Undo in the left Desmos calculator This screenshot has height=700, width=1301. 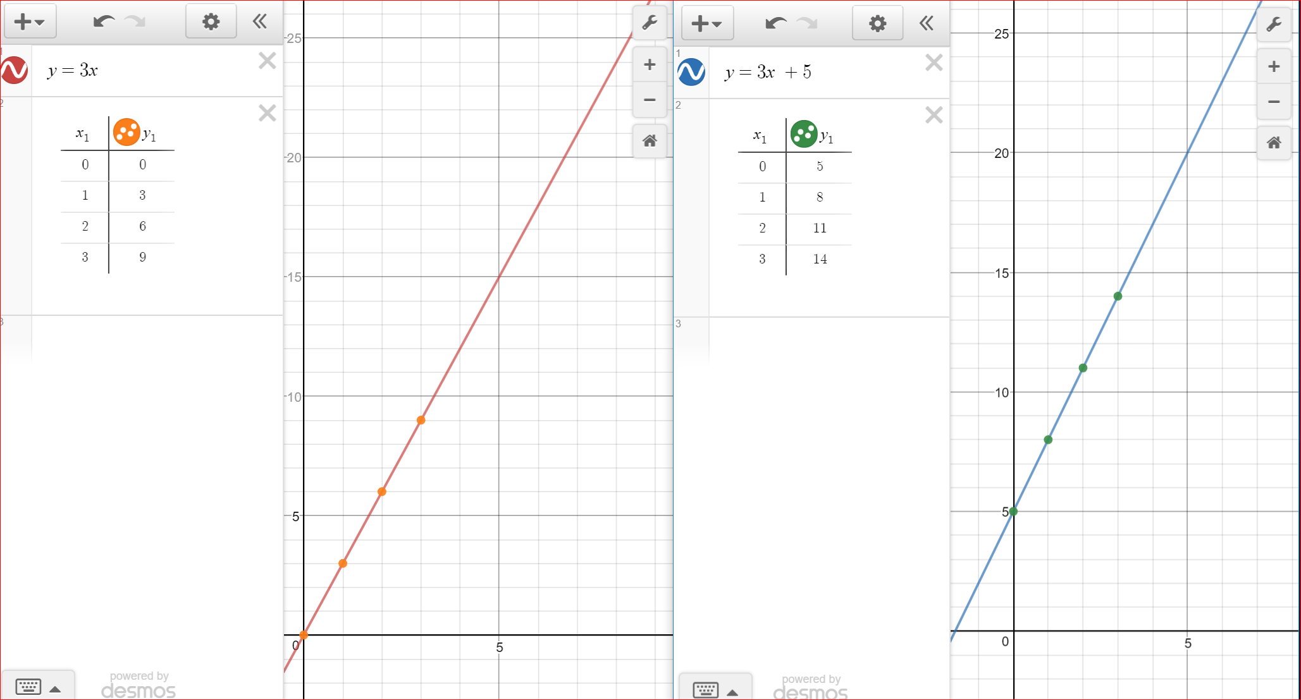pyautogui.click(x=103, y=21)
